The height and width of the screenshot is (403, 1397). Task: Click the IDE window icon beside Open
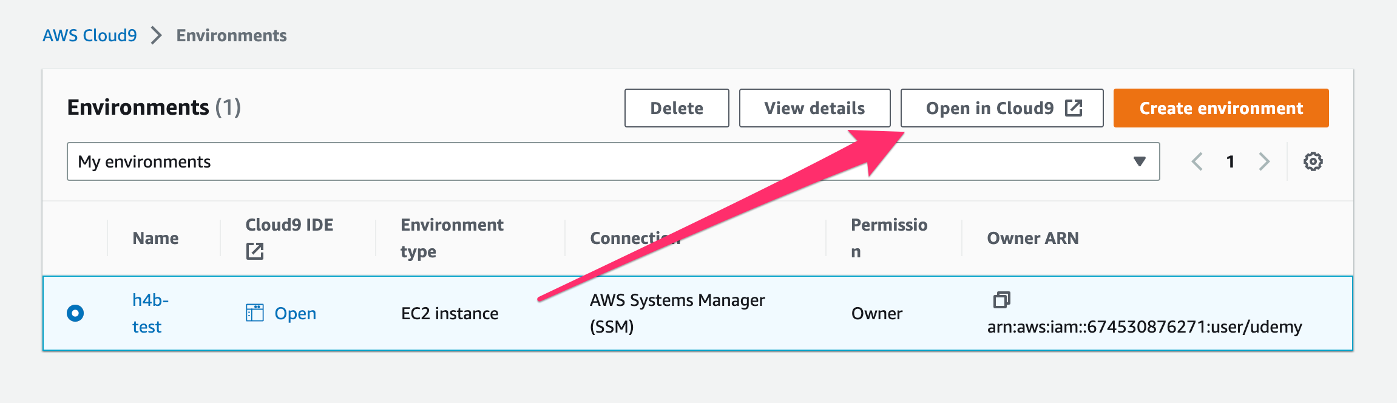[x=255, y=313]
